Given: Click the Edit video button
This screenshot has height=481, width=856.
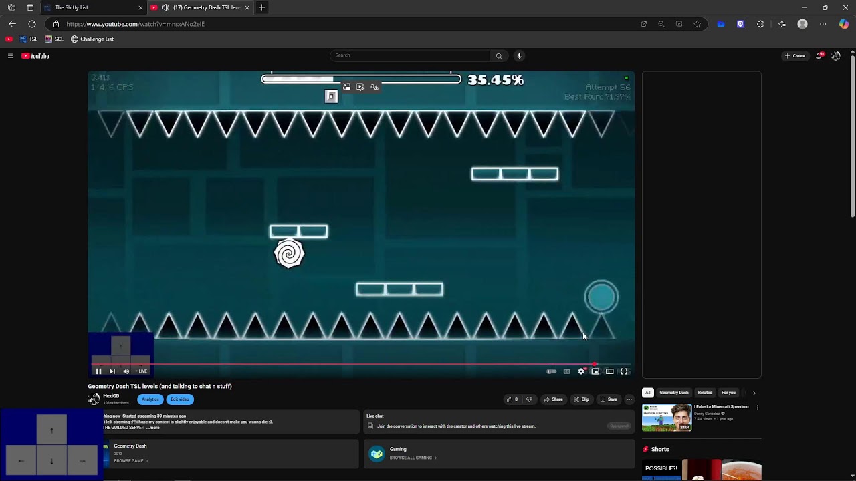Looking at the screenshot, I should coord(180,399).
